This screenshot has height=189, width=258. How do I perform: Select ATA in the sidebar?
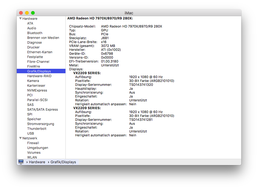(30, 23)
